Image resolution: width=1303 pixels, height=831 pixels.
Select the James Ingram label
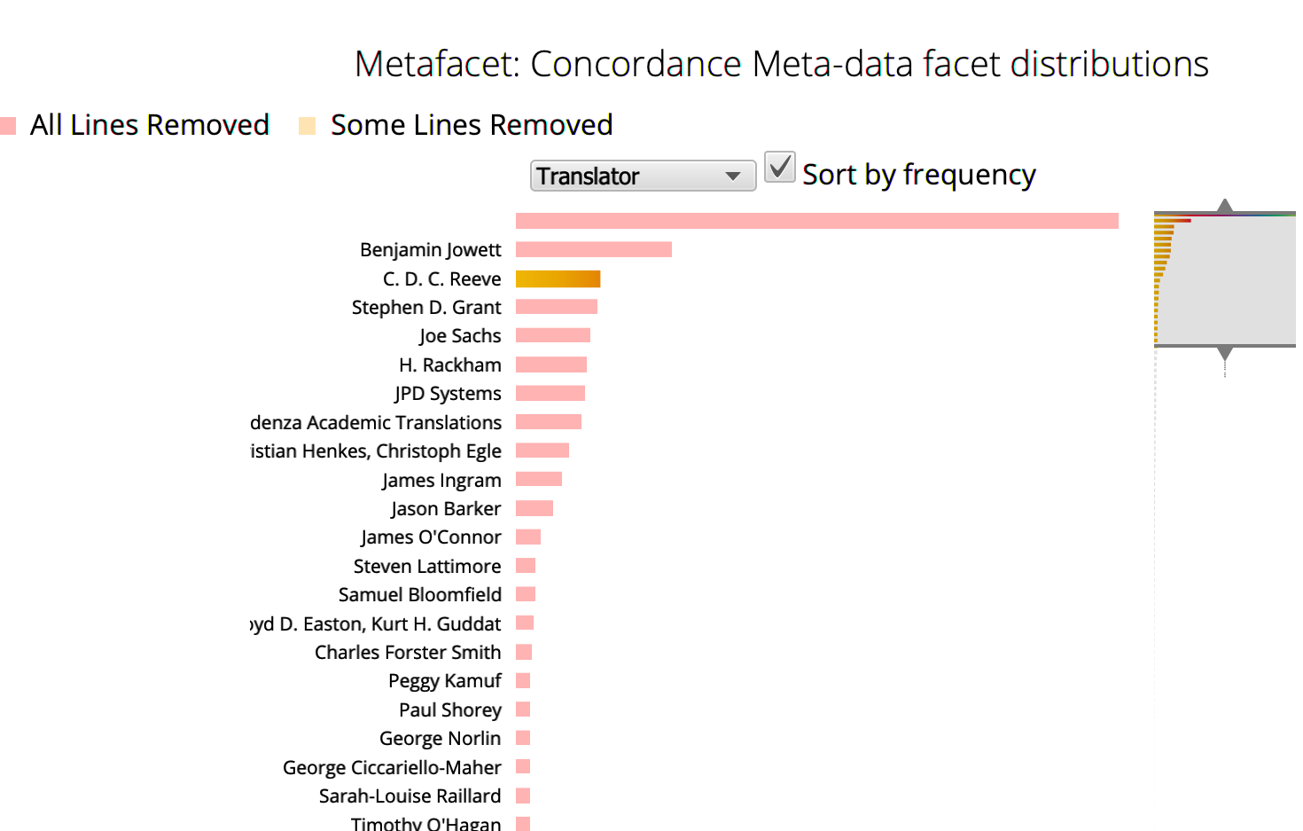(x=441, y=480)
